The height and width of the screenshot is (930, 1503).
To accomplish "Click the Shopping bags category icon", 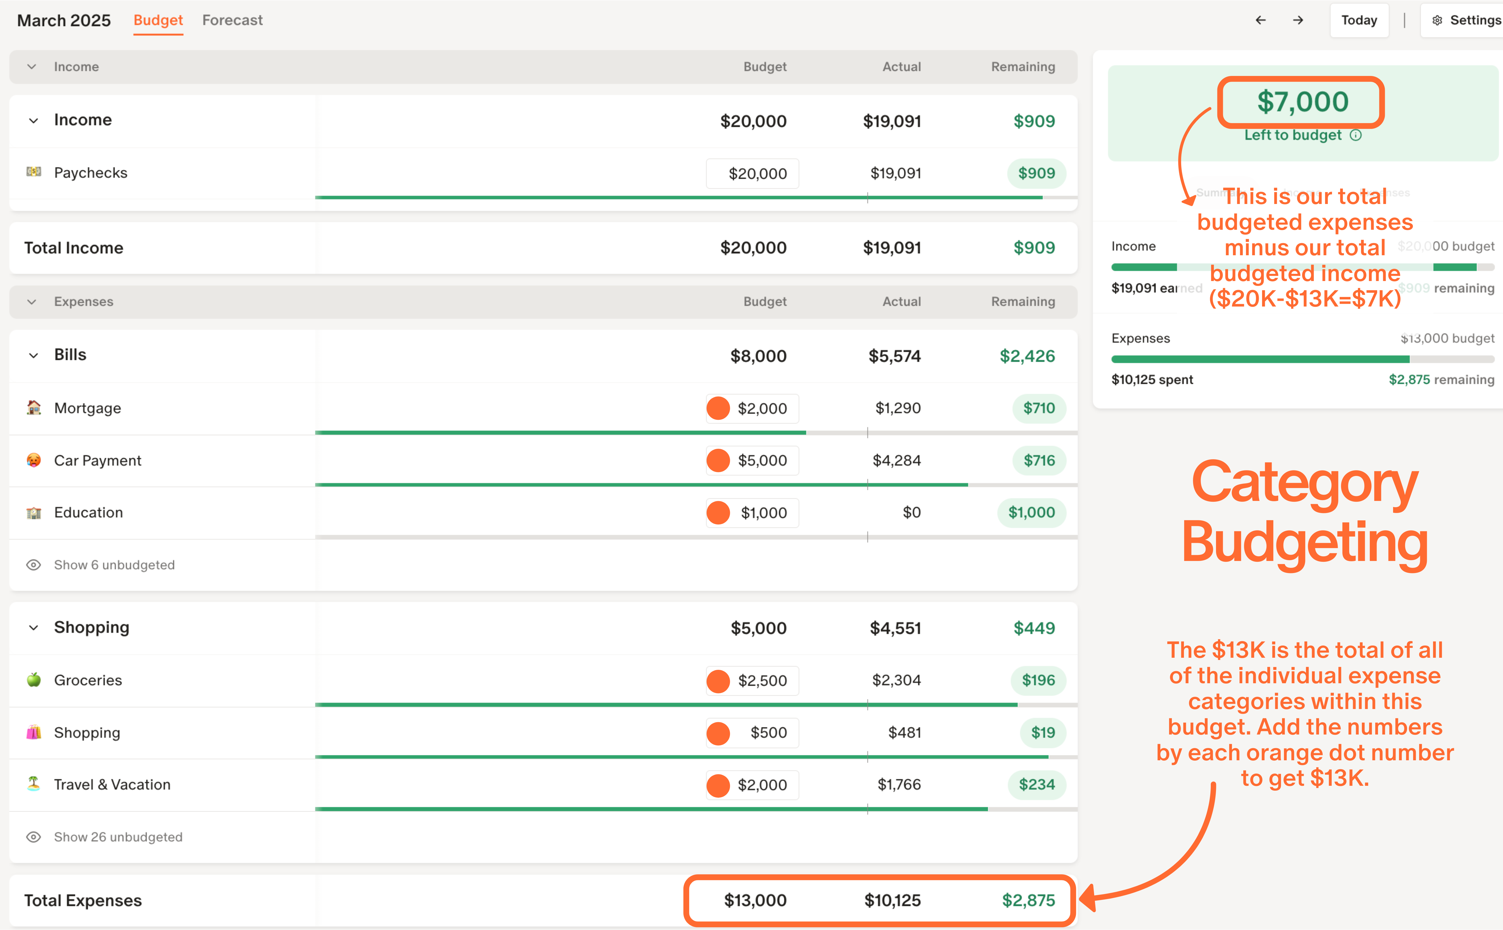I will click(x=34, y=732).
